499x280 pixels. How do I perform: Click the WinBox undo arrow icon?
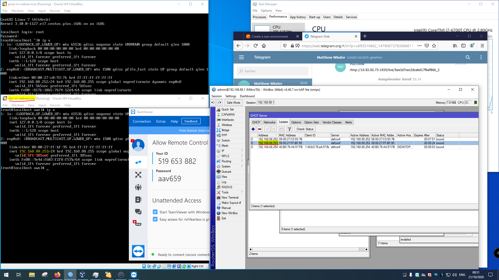pyautogui.click(x=213, y=103)
